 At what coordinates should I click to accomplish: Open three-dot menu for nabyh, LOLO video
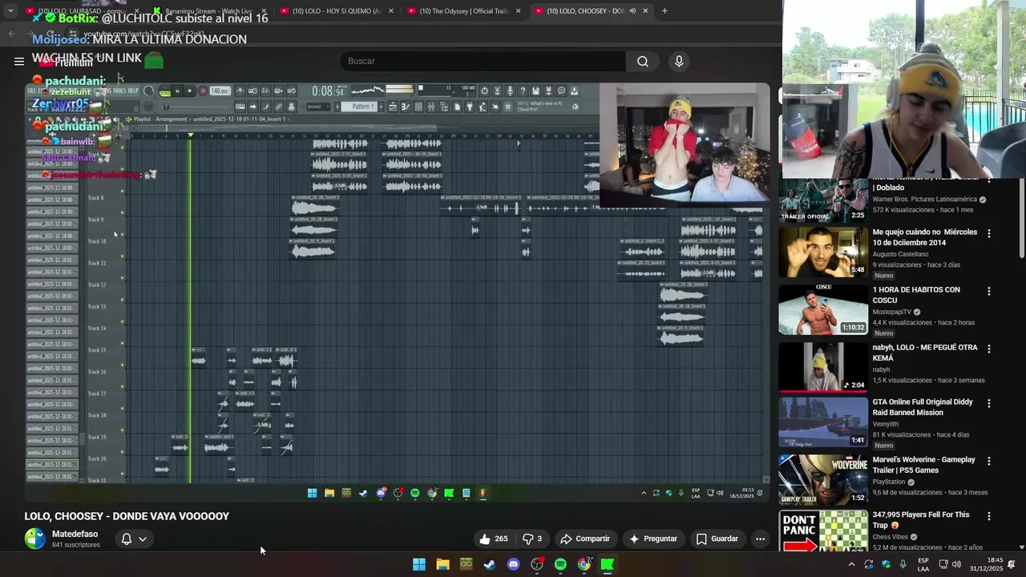click(x=988, y=349)
